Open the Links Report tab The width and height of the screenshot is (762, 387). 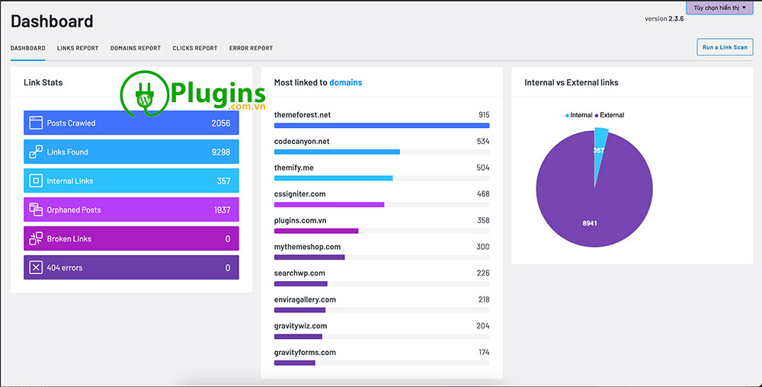click(78, 48)
